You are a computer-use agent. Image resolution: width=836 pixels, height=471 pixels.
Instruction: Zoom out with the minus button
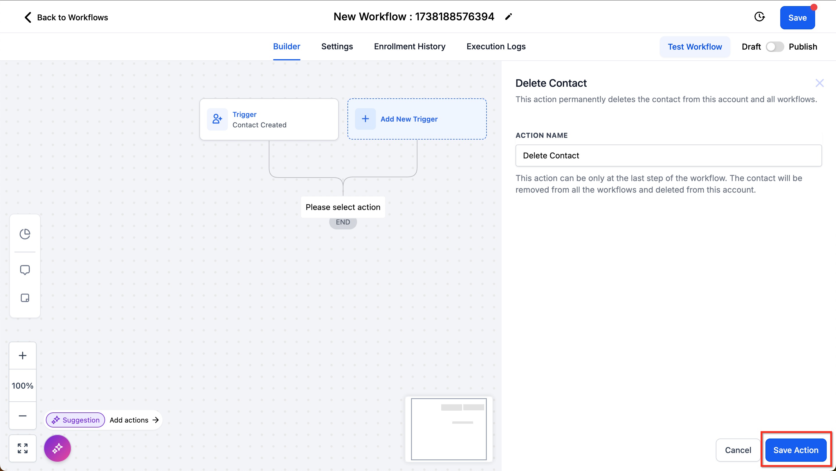tap(22, 416)
